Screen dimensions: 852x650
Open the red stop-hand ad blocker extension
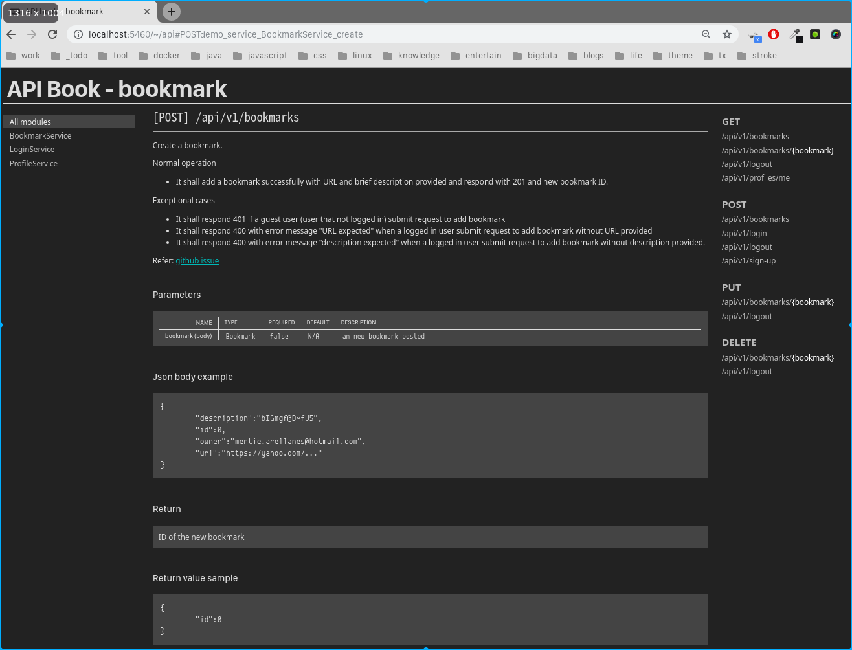click(774, 34)
